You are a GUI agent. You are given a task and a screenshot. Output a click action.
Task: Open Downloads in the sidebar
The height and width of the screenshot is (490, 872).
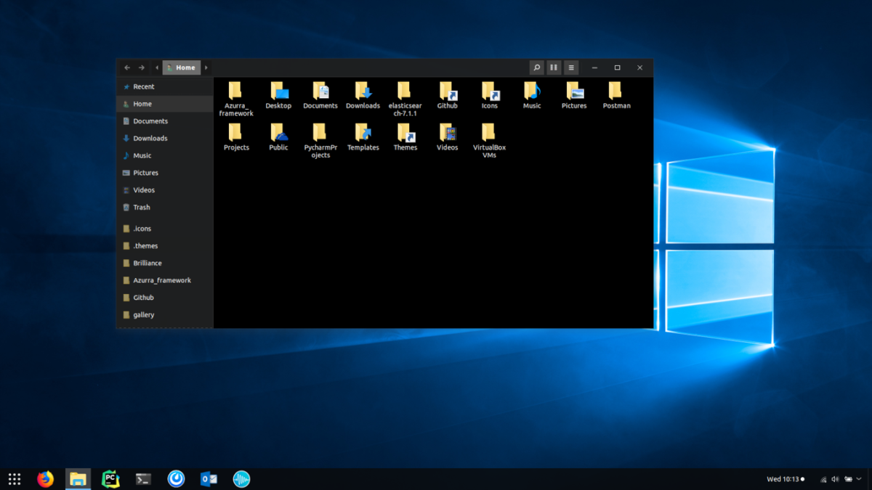point(150,138)
